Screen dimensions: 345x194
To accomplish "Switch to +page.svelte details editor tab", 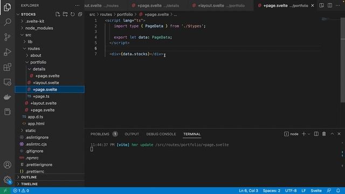I will click(x=158, y=5).
